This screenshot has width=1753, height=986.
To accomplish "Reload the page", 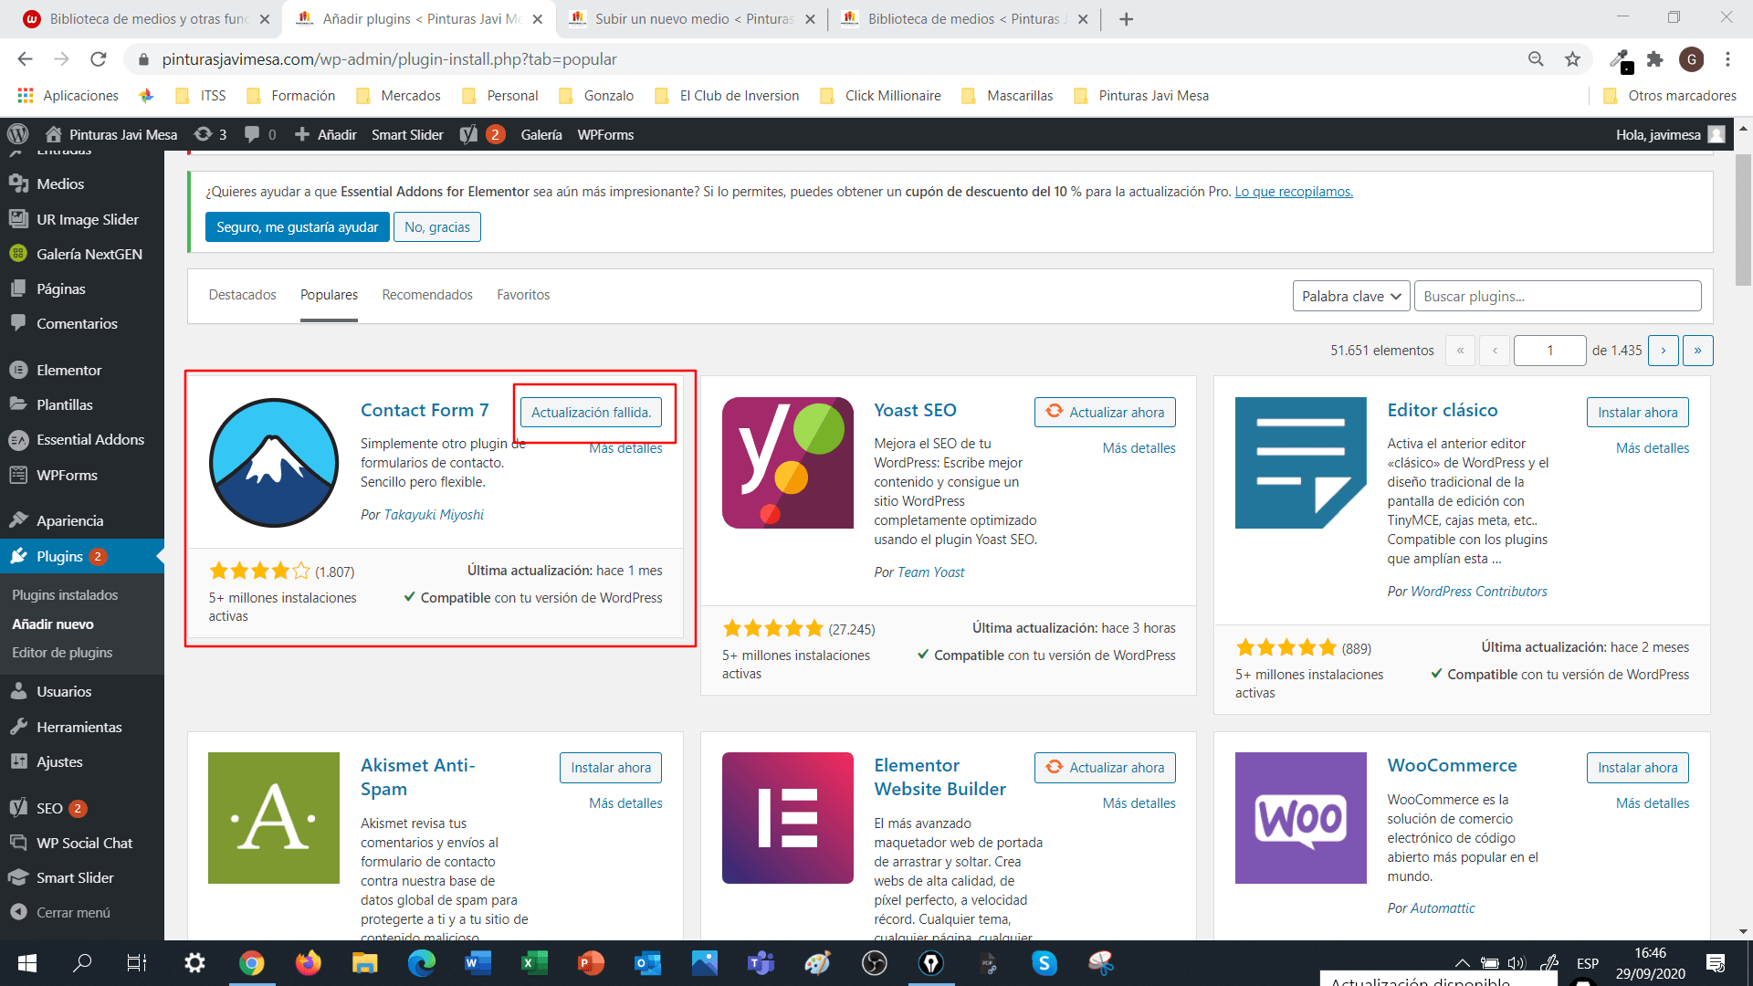I will coord(99,59).
